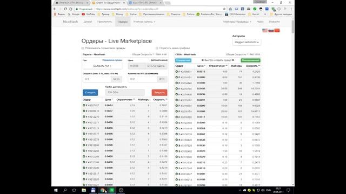Toggle show only my orders checkbox
This screenshot has height=194, width=346.
pos(83,48)
